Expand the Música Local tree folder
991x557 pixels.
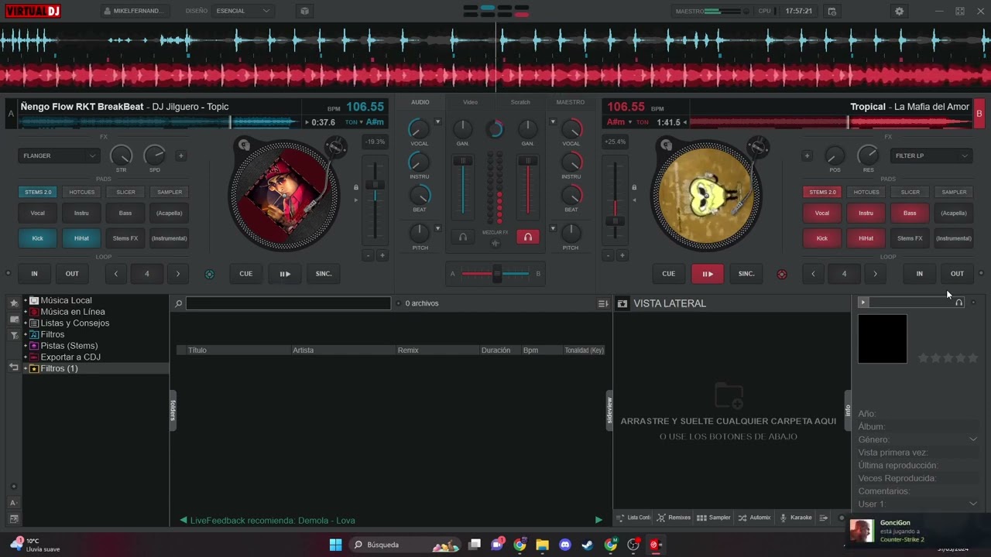[x=26, y=300]
